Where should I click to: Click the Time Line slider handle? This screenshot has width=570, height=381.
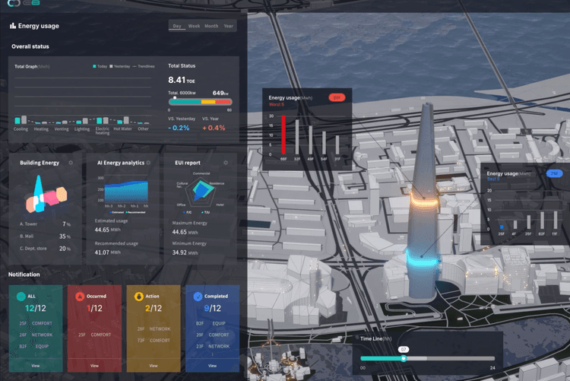click(x=404, y=358)
